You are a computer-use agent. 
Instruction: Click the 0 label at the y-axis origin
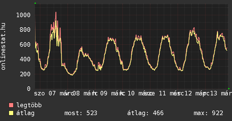28,89
